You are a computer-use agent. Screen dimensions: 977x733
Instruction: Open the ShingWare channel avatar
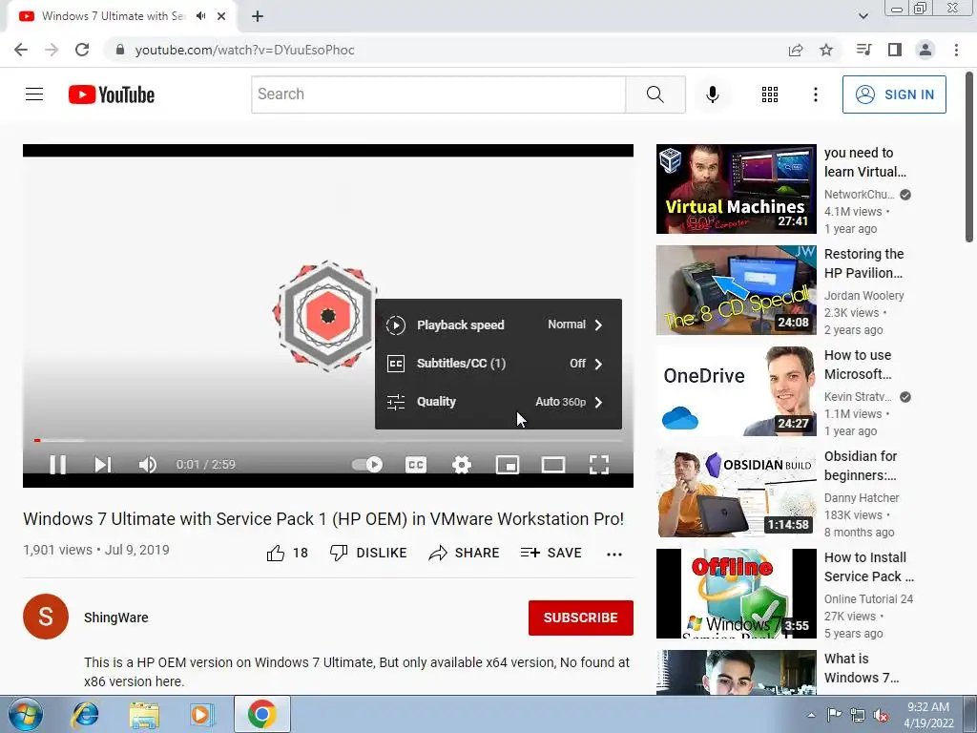(x=46, y=617)
